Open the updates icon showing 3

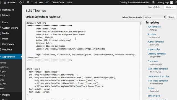22,2
